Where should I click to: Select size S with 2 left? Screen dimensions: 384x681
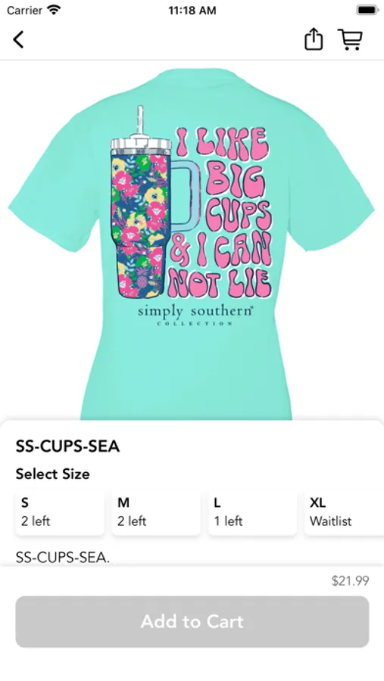pyautogui.click(x=60, y=512)
